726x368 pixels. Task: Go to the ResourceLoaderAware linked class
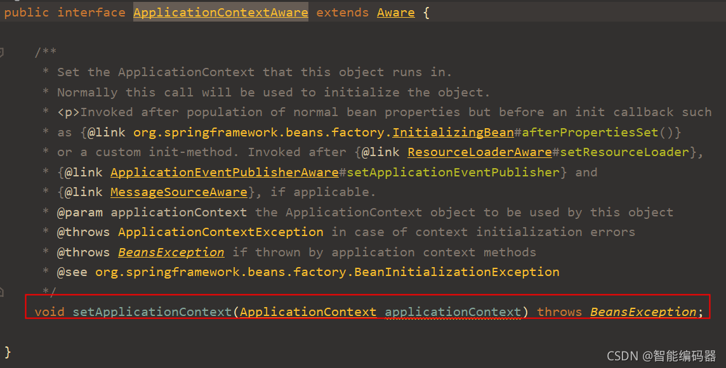click(x=480, y=152)
